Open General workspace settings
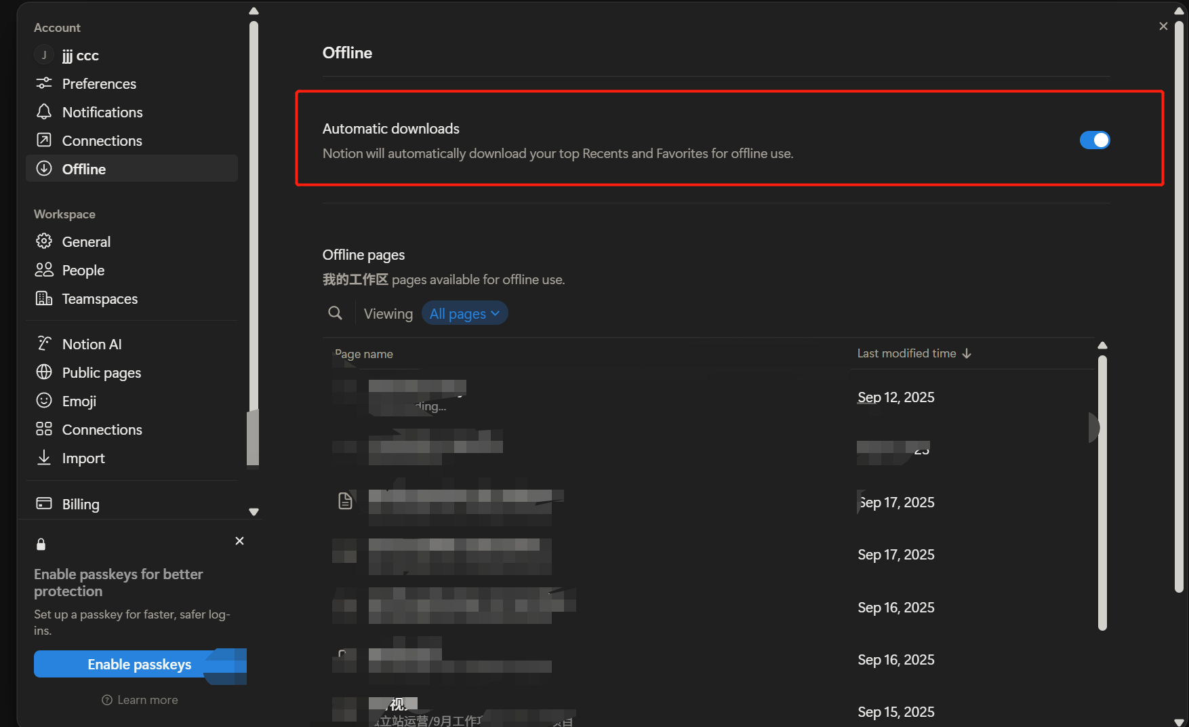Viewport: 1189px width, 727px height. [132, 241]
